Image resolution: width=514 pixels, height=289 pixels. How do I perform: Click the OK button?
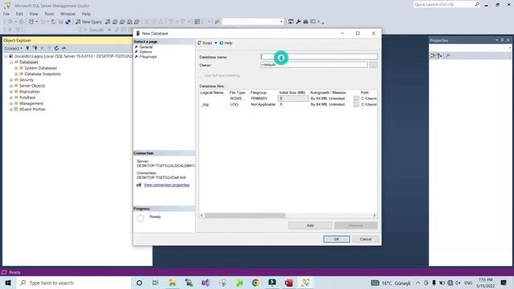coord(337,239)
